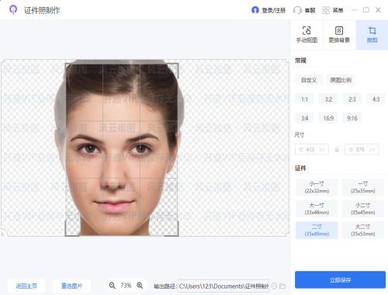This screenshot has width=388, height=295.
Task: Select the 16:9 aspect ratio
Action: click(328, 118)
